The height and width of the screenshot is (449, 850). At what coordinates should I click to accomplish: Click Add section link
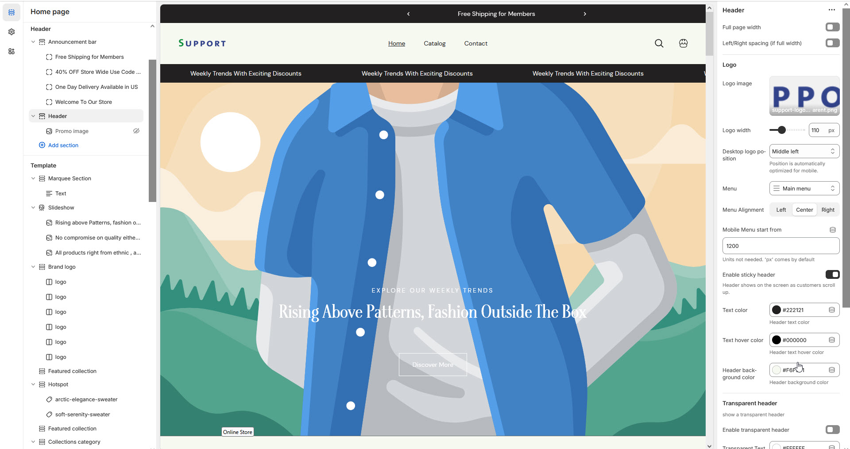(63, 145)
